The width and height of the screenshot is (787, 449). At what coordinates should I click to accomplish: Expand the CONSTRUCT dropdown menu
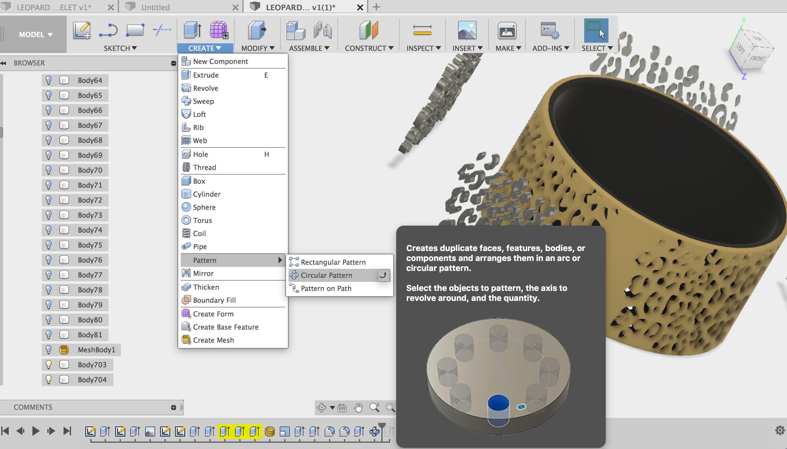tap(369, 48)
